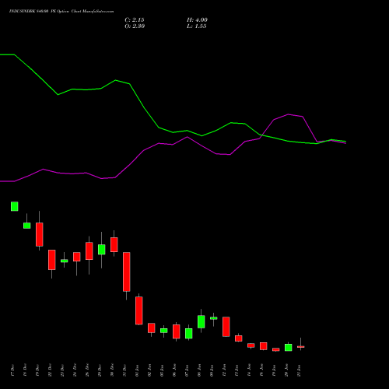Select the low value L: 1.55
Screen dimensions: 389x389
197,26
